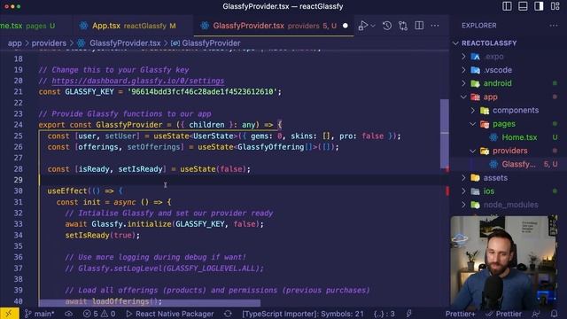Image resolution: width=567 pixels, height=319 pixels.
Task: Place cursor on empty line 29
Action: tap(238, 180)
